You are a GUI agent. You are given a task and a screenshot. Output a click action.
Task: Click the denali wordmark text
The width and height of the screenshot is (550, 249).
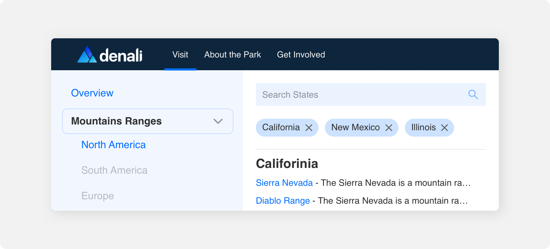(121, 55)
